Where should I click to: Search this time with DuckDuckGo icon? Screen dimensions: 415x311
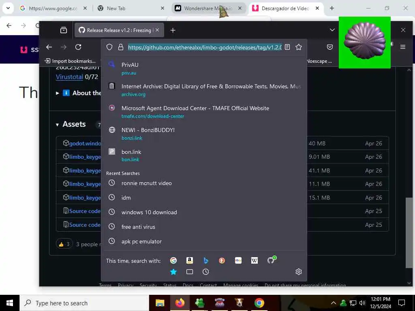(x=222, y=260)
